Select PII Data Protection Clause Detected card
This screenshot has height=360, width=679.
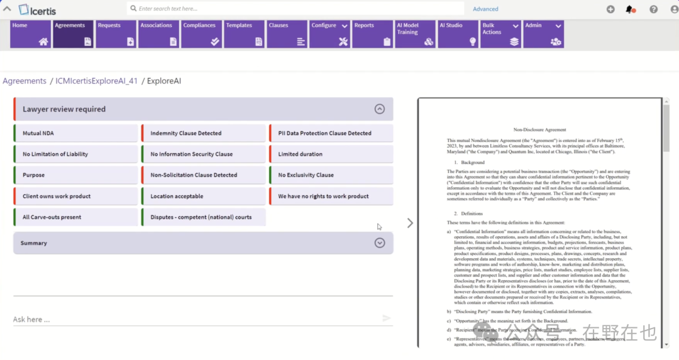click(x=331, y=133)
